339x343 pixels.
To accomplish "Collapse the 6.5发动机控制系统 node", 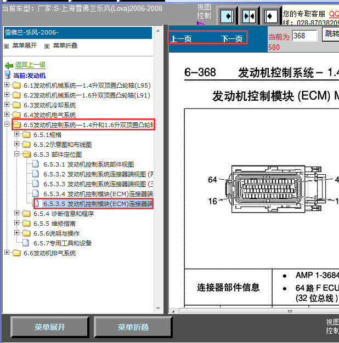I will (7, 124).
